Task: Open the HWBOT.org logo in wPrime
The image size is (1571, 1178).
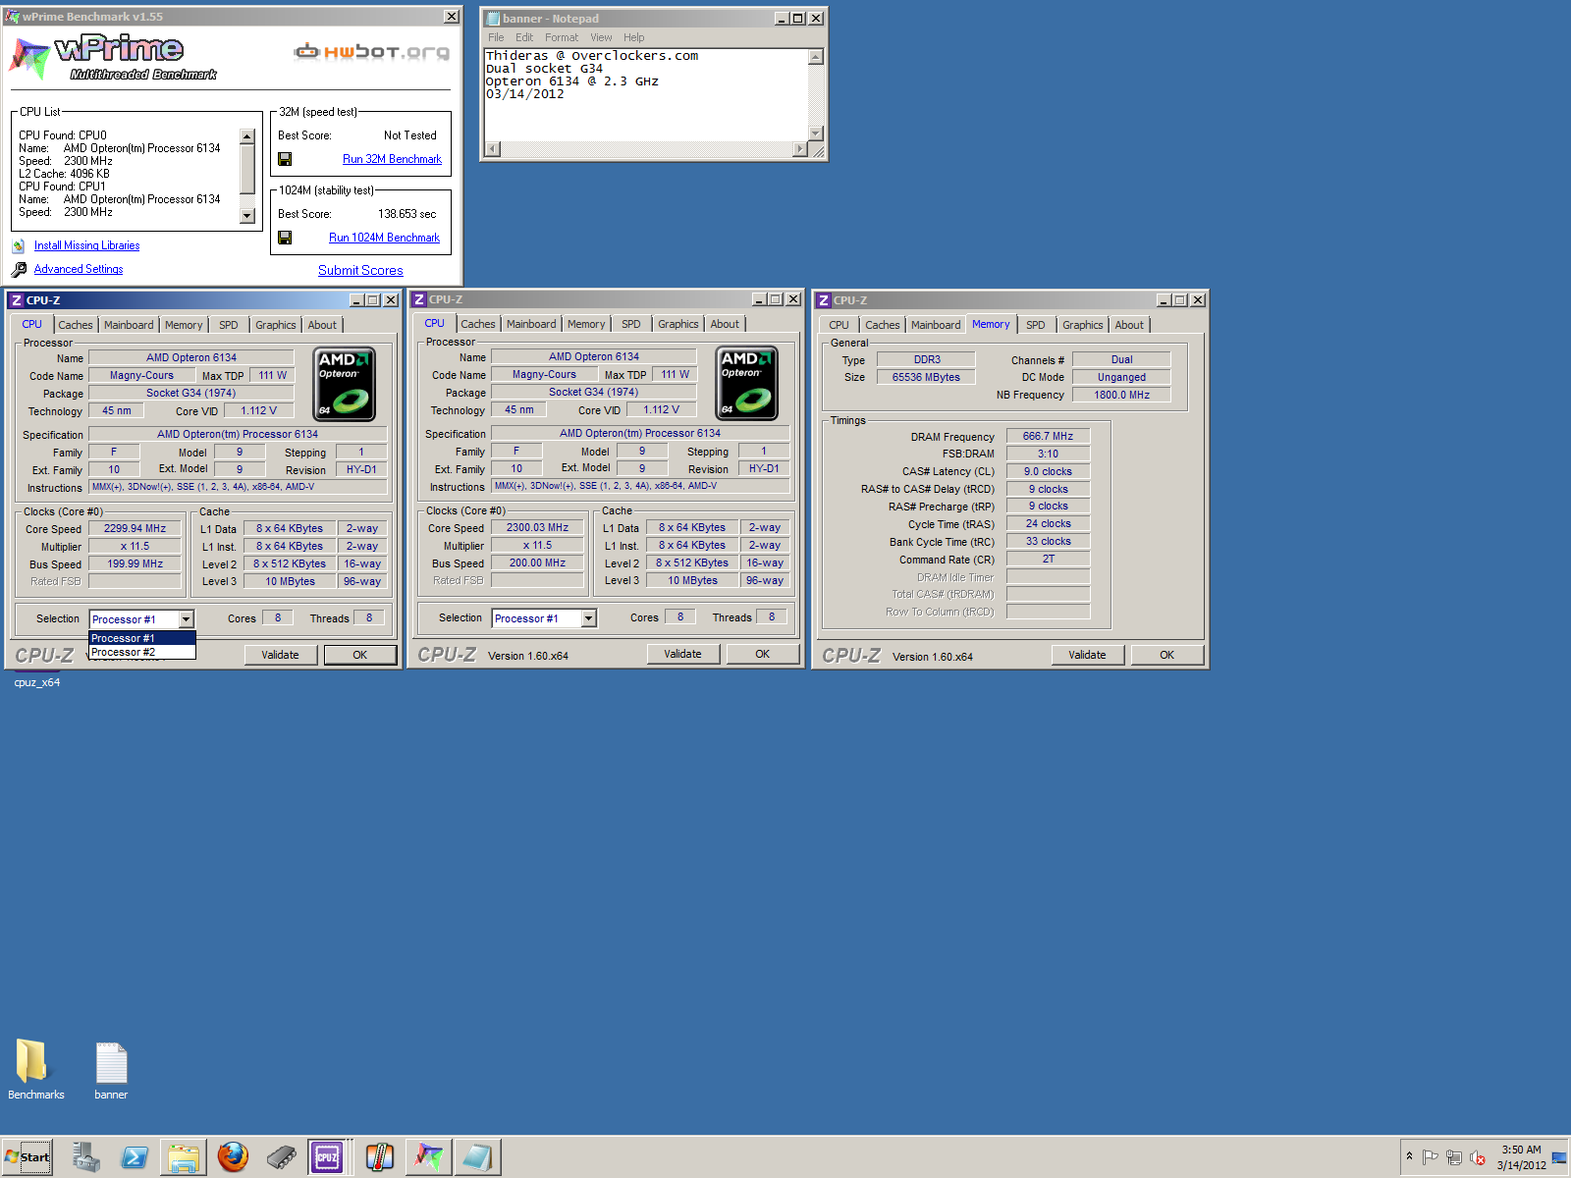Action: pos(372,52)
